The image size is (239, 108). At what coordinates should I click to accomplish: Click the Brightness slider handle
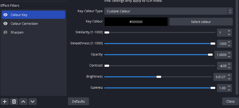[159, 77]
